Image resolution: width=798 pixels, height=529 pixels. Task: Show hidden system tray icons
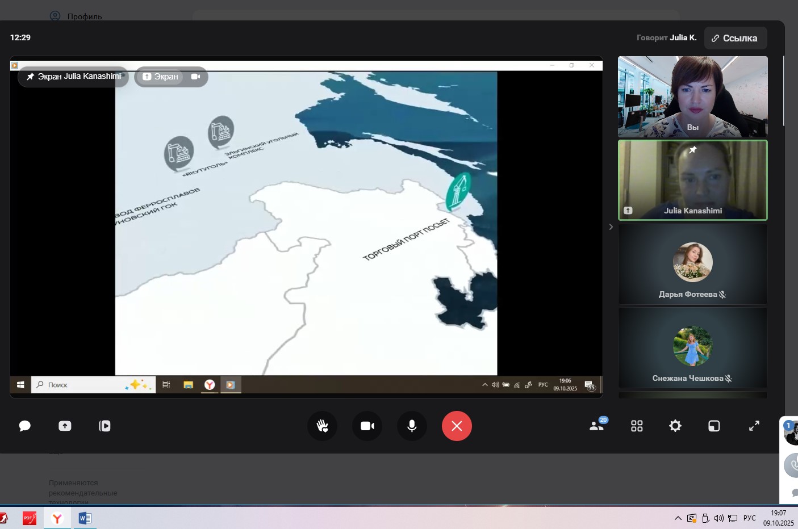678,518
